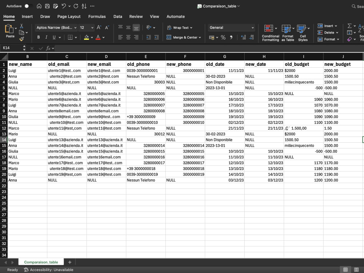Click the AutoSum sigma icon
Viewport: 364px width, 273px height.
point(349,26)
